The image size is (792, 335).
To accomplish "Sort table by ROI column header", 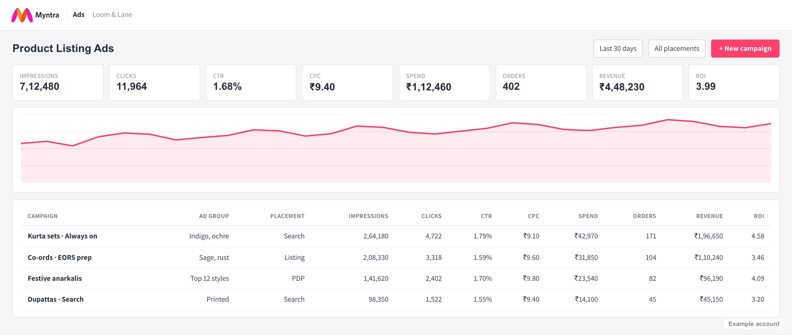I will coord(759,216).
